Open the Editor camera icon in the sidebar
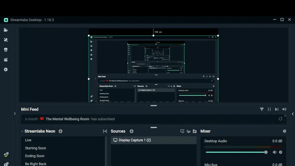Viewport: 295px width, 166px height. (x=6, y=30)
